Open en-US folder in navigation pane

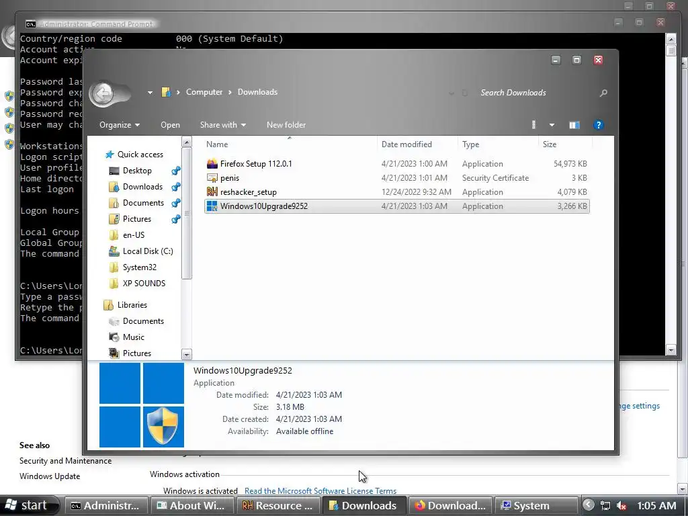click(134, 235)
